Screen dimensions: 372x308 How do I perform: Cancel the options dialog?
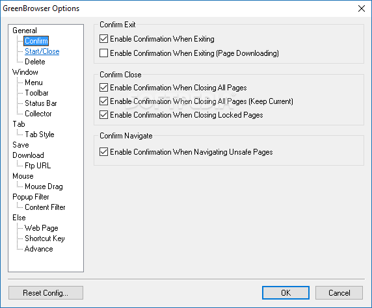point(339,293)
